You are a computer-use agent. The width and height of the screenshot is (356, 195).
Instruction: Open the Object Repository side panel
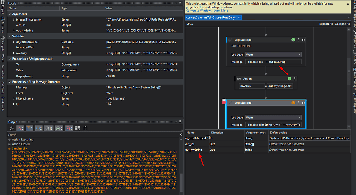pos(354,14)
